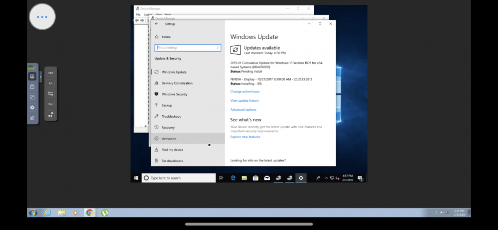The image size is (498, 230).
Task: Open Windows Media Player from Windows 7 taskbar
Action: (x=75, y=213)
